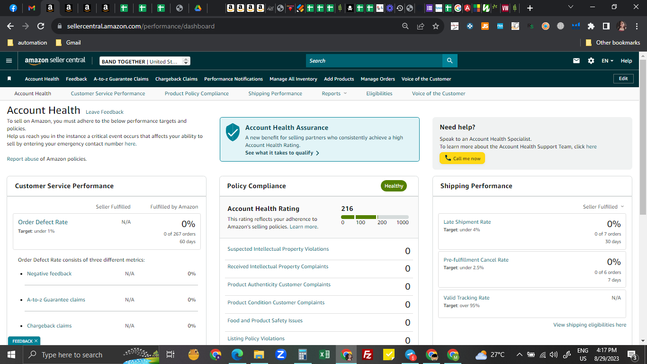Click the Healthy status badge

pyautogui.click(x=394, y=186)
